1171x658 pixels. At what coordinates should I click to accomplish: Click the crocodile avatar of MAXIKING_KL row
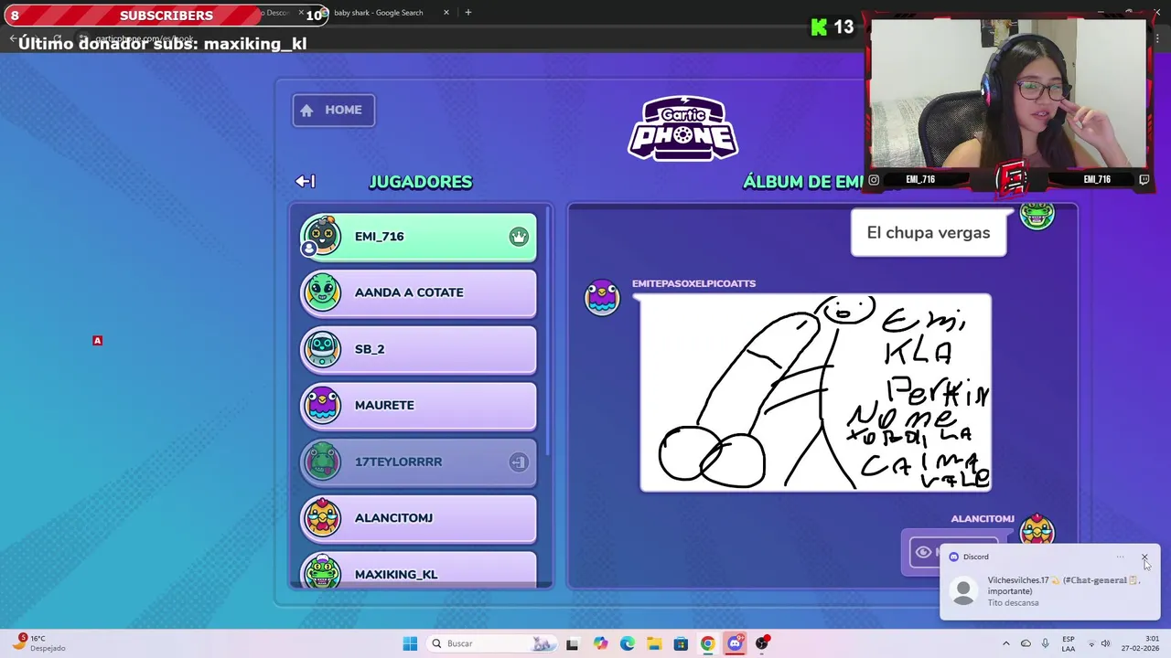click(322, 572)
